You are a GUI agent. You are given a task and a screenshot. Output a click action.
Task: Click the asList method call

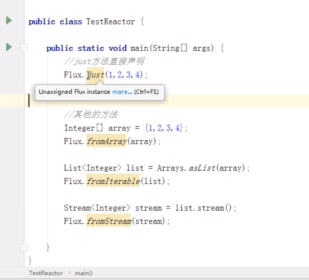[x=202, y=168]
